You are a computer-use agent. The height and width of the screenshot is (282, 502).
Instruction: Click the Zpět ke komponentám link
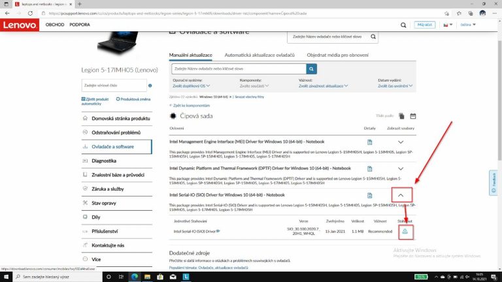(192, 105)
